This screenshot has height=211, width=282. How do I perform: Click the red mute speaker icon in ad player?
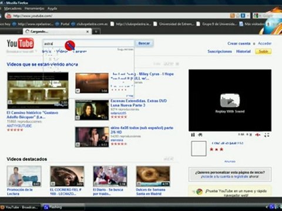258,135
